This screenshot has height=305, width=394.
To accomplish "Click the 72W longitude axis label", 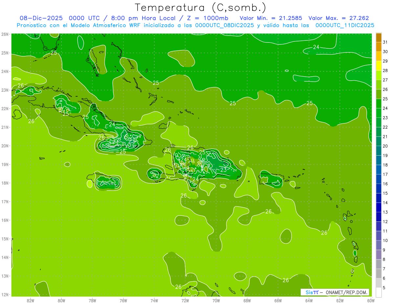I will click(x=185, y=300).
